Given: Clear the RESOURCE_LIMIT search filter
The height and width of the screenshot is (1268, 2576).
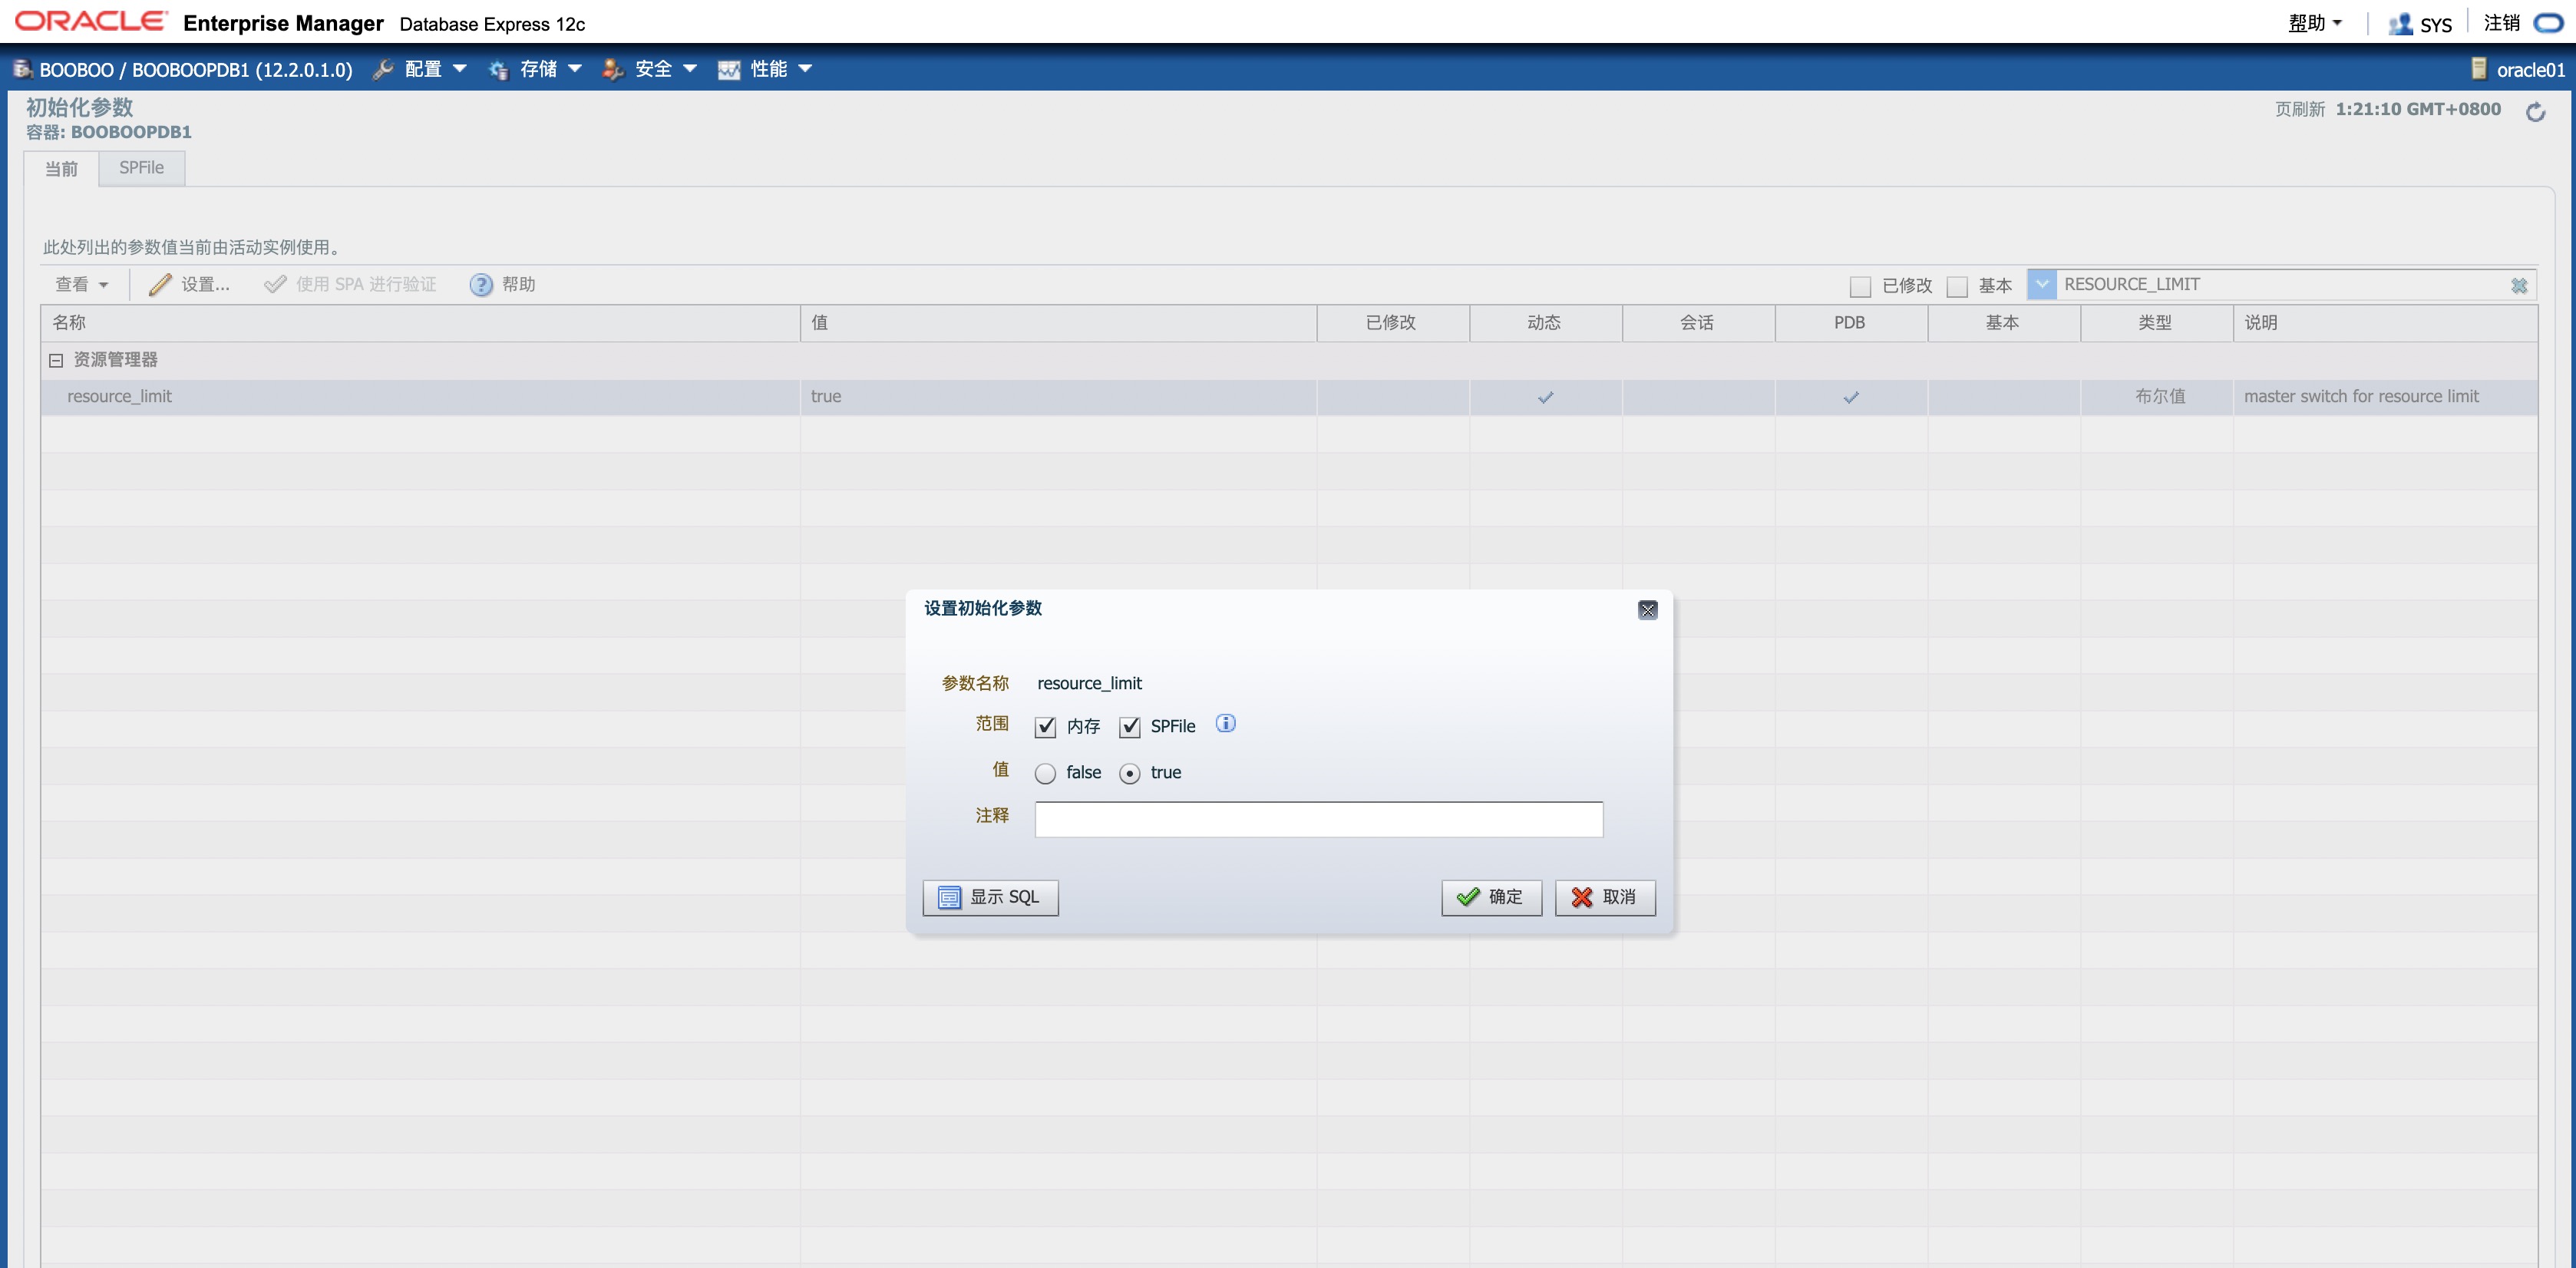Looking at the screenshot, I should [2519, 286].
